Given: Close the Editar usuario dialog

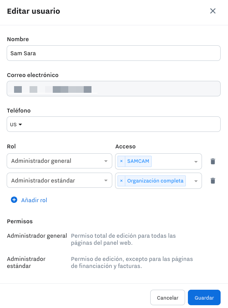Looking at the screenshot, I should tap(213, 11).
